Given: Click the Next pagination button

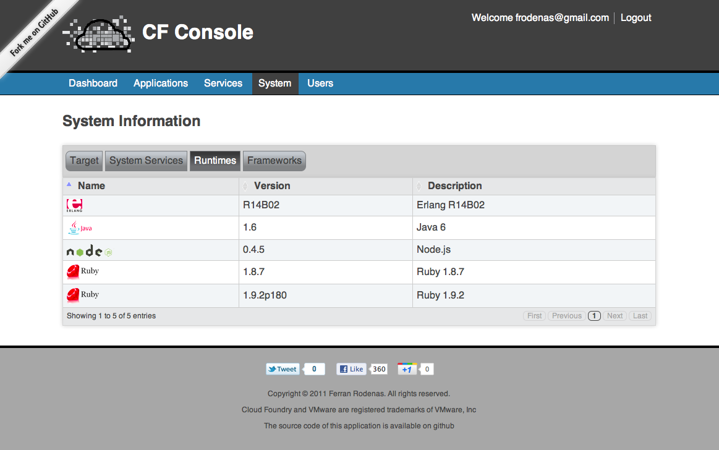Looking at the screenshot, I should coord(615,316).
